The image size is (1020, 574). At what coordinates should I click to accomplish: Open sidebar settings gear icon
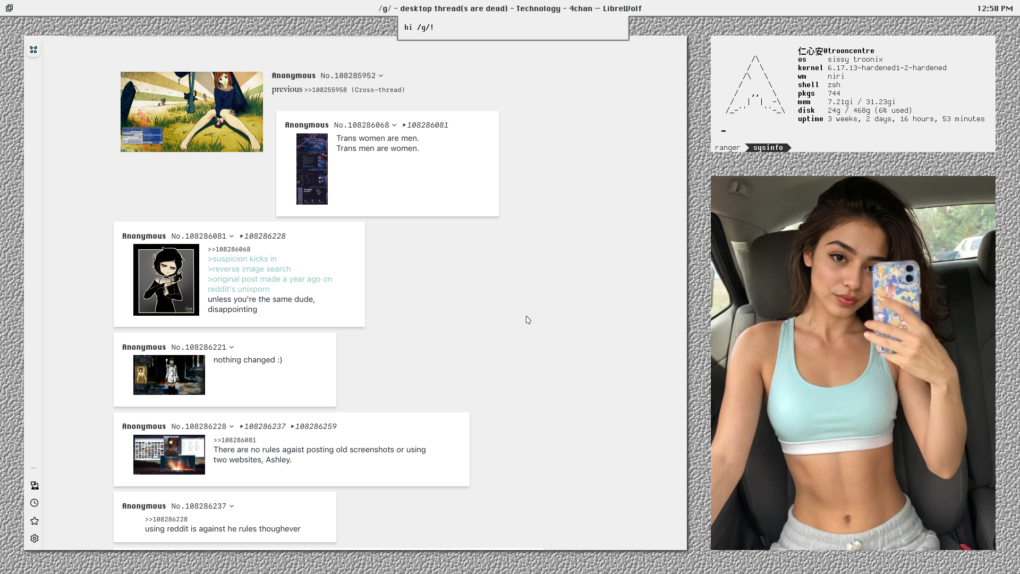pos(35,538)
